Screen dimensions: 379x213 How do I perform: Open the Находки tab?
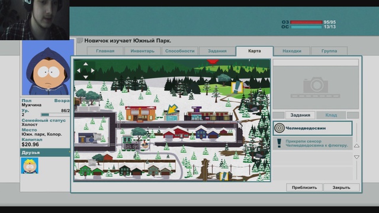292,51
